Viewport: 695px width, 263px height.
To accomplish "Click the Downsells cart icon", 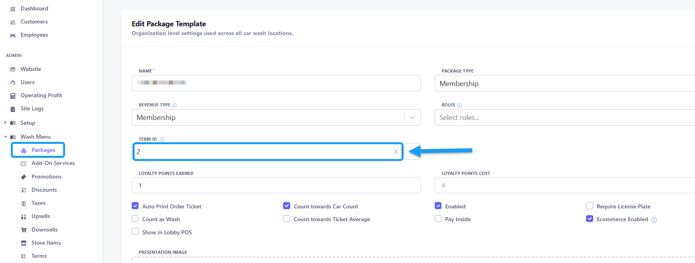I will (x=24, y=230).
